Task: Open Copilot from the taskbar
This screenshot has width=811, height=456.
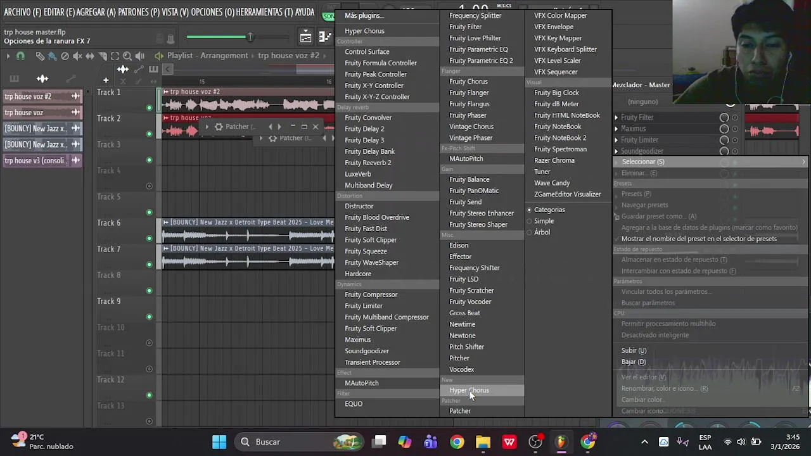Action: click(x=404, y=441)
